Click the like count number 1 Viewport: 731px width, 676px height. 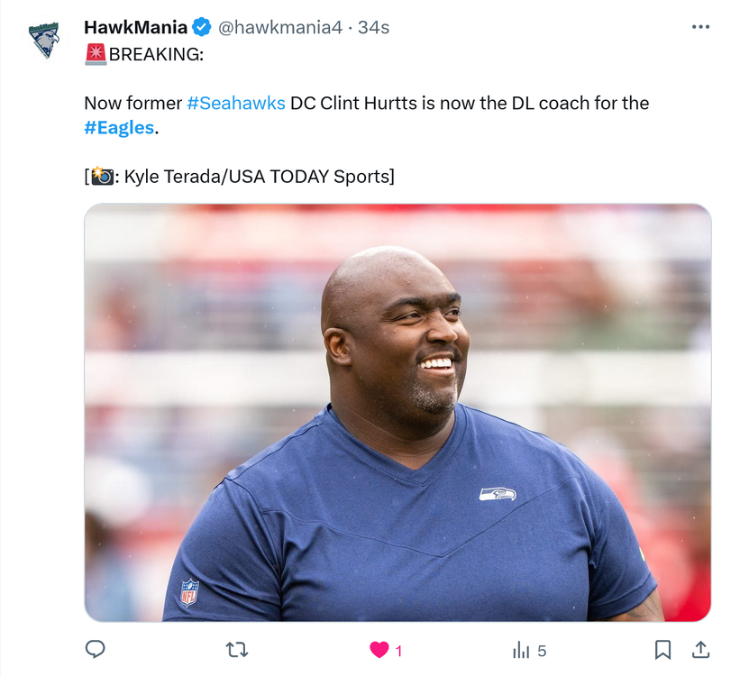point(398,651)
